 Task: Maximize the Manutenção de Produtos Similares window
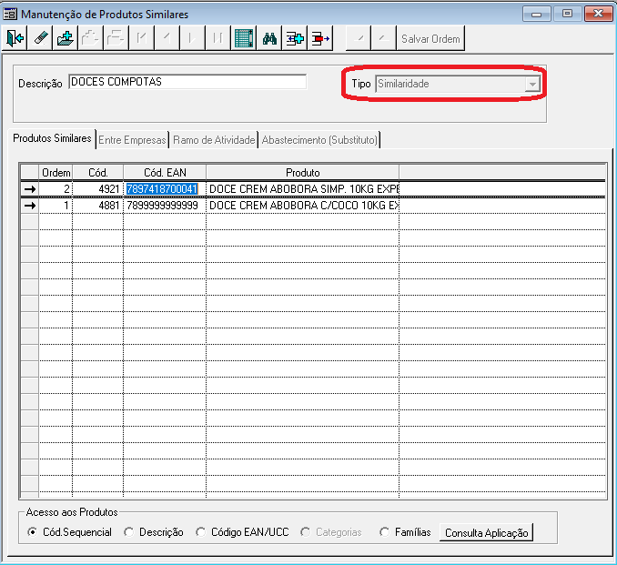click(567, 14)
